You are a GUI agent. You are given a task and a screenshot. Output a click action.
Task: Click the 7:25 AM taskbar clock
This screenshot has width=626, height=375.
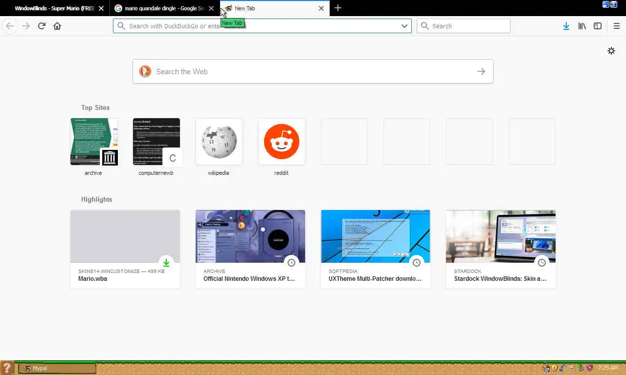point(608,368)
